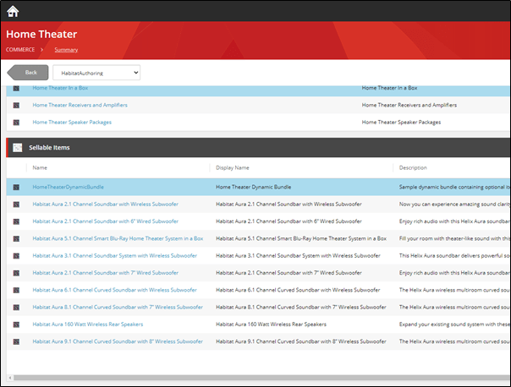The image size is (511, 387).
Task: Select description starting 'Fill your room with theater-like sound'
Action: (x=454, y=238)
